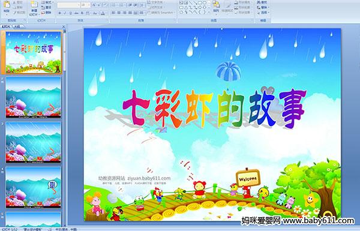Toggle Underline text formatting

[x=70, y=13]
